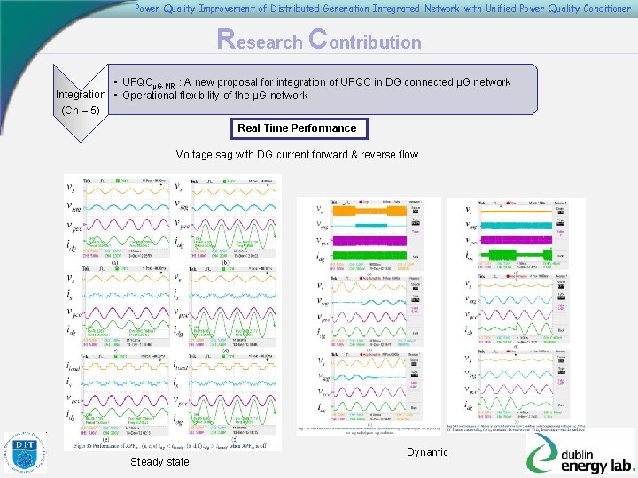Click the 'Fig. 5.10 Performance of APF' caption
This screenshot has height=478, width=638.
(170, 446)
